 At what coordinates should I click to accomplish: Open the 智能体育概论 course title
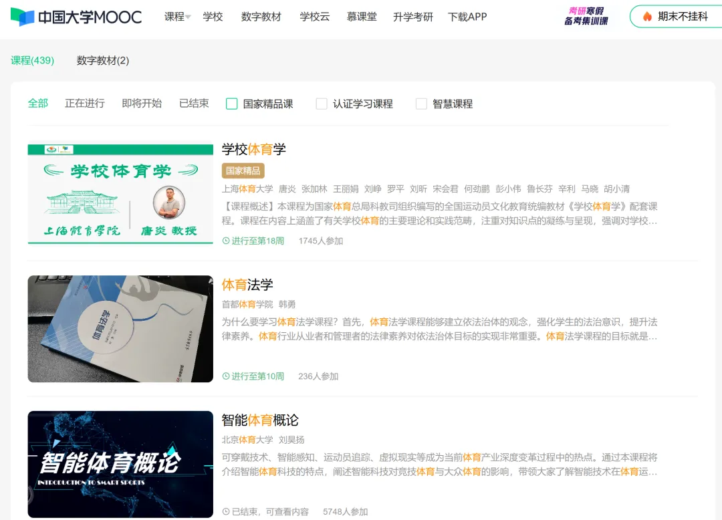tap(260, 420)
